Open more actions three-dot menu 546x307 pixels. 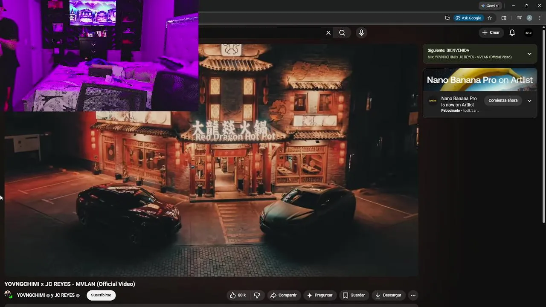[x=413, y=295]
